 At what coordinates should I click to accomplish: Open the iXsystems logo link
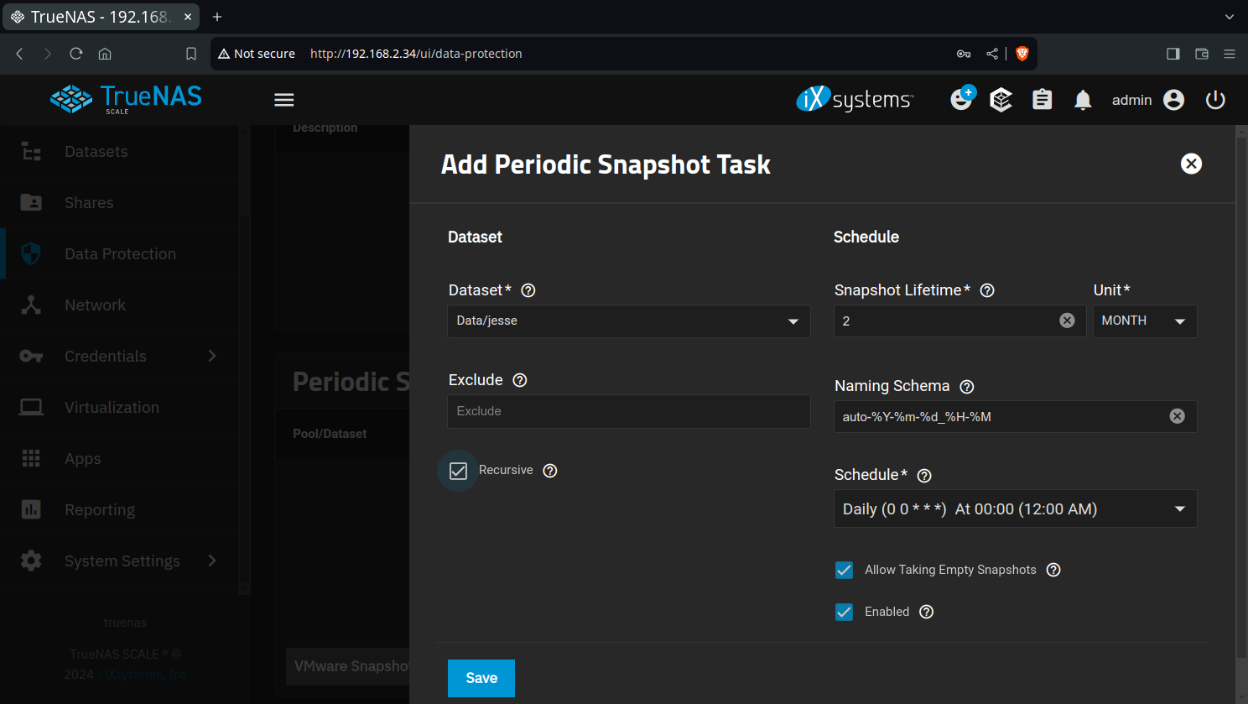point(855,99)
